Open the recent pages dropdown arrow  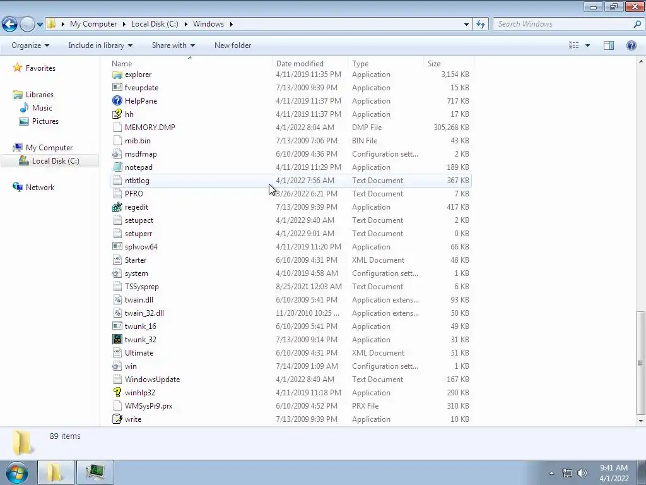(40, 25)
